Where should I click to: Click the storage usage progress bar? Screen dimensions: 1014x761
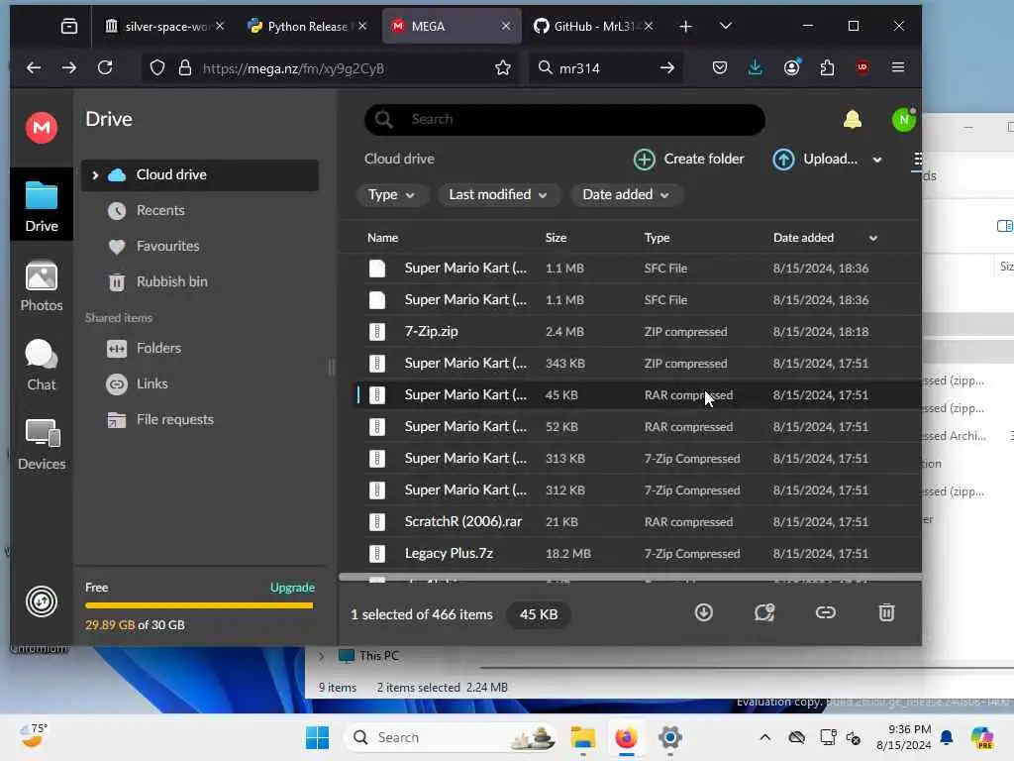click(x=199, y=605)
